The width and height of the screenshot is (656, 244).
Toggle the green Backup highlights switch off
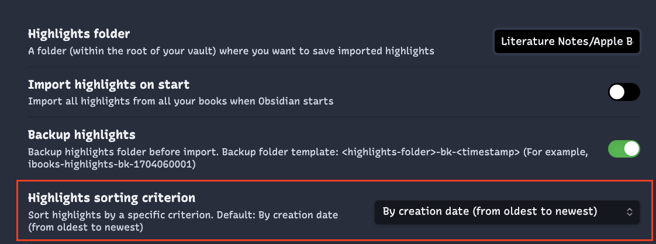(624, 149)
